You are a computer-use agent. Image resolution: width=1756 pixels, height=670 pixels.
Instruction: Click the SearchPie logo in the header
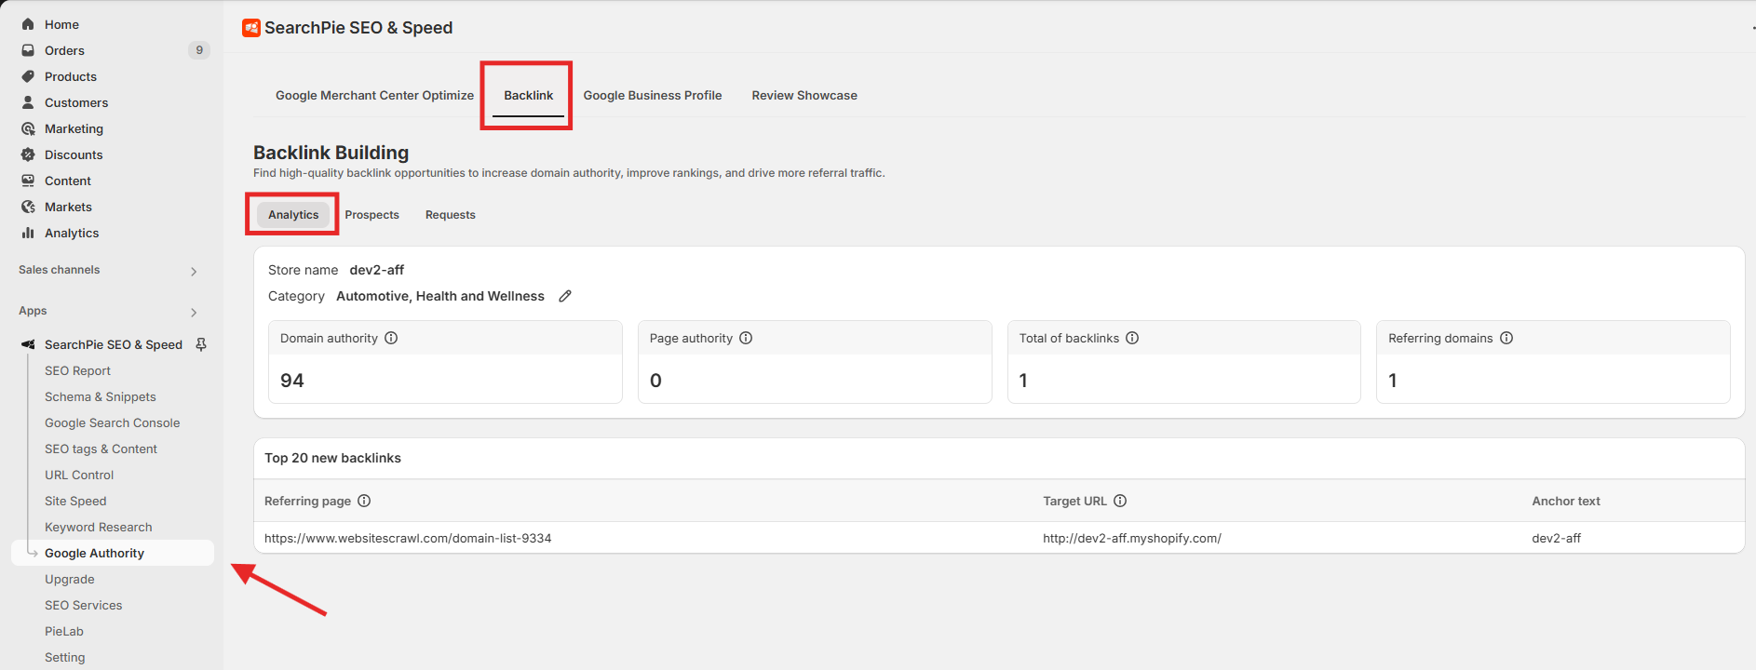tap(251, 28)
